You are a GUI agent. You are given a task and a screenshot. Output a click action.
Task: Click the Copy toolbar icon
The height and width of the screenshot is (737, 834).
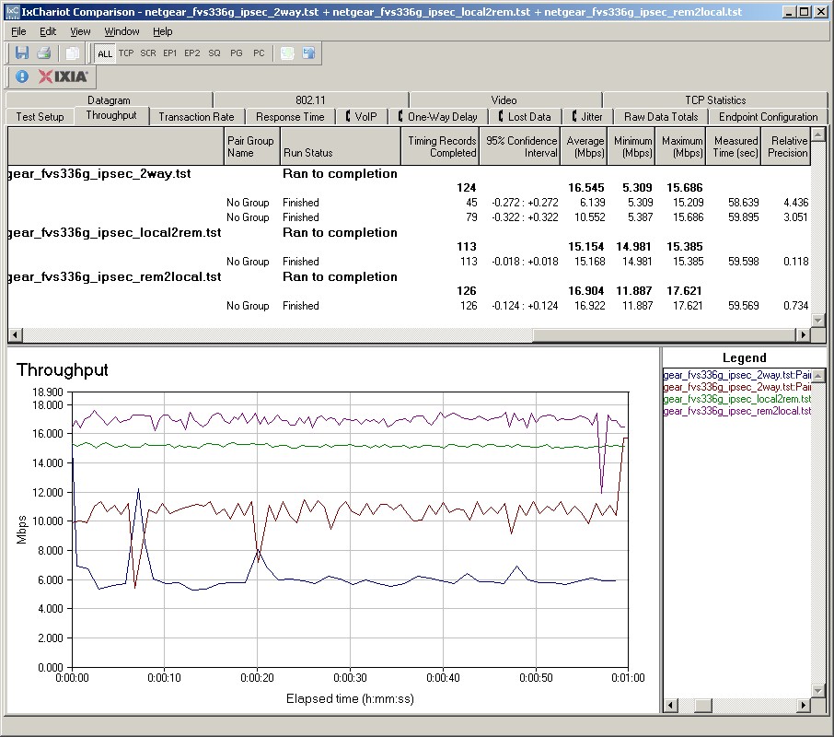(72, 53)
